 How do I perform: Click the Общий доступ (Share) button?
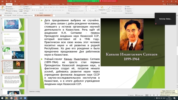click(x=172, y=4)
